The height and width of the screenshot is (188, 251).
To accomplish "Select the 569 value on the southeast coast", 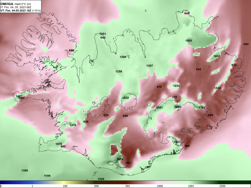I will [187, 146].
